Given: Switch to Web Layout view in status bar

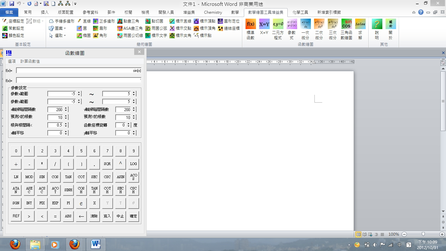Looking at the screenshot, I should click(x=370, y=234).
